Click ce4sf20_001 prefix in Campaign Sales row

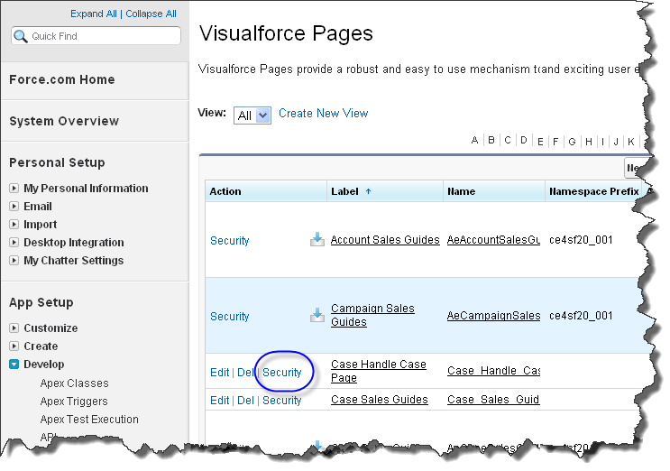[581, 316]
